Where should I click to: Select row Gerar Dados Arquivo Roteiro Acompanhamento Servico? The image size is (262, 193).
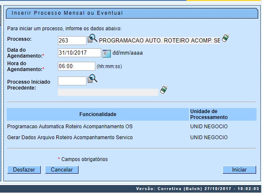pyautogui.click(x=70, y=137)
